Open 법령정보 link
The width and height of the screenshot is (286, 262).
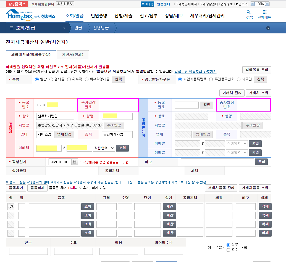pos(227,4)
